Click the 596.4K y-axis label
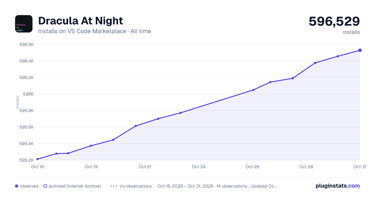This screenshot has height=197, width=375. pos(27,61)
